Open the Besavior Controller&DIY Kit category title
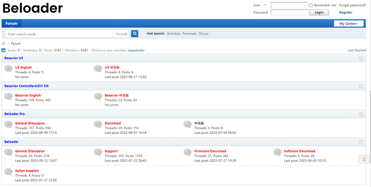Viewport: 371px width, 187px height. click(x=26, y=86)
